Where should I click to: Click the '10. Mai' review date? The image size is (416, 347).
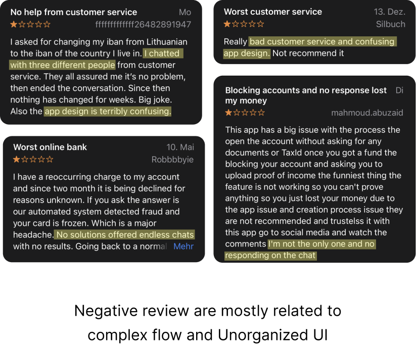[x=180, y=147]
